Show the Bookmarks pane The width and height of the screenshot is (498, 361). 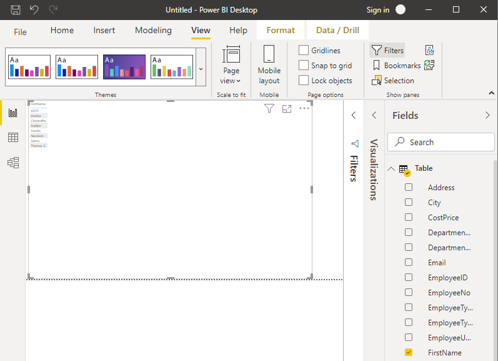tap(396, 65)
